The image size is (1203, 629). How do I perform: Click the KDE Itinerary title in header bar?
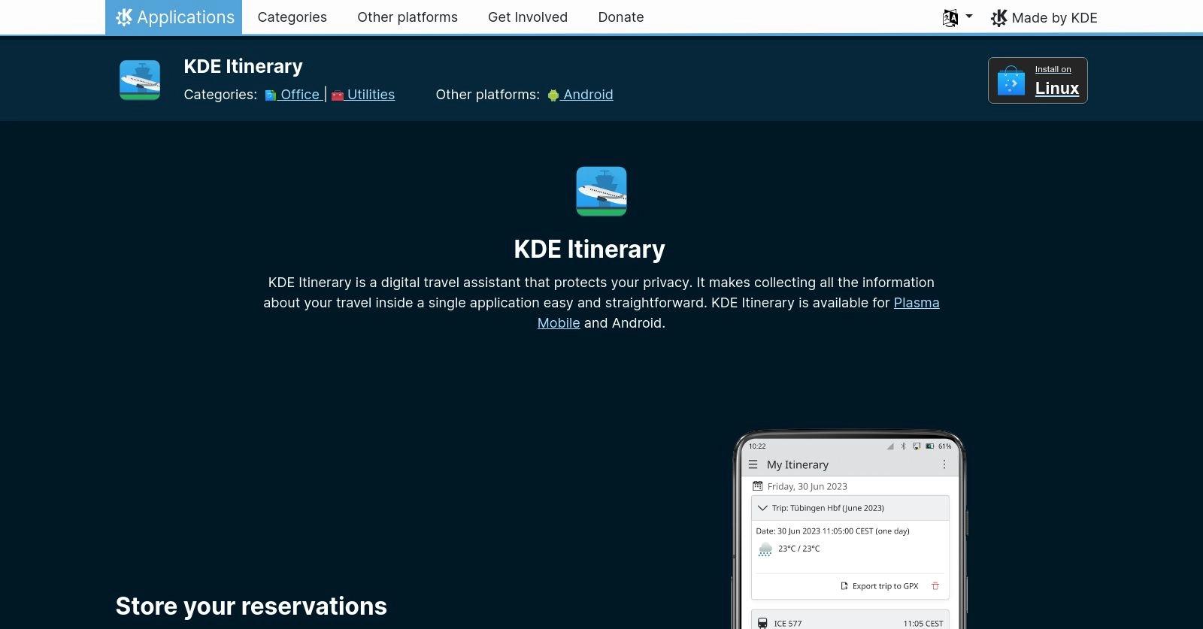click(x=243, y=66)
